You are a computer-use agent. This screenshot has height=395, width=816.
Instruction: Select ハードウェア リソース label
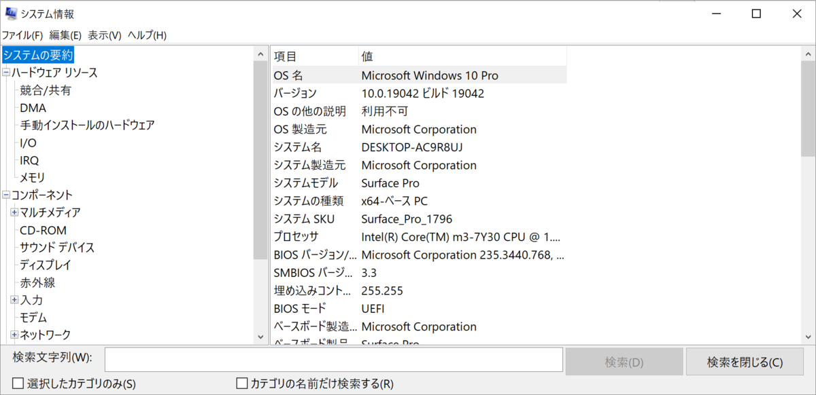click(54, 73)
